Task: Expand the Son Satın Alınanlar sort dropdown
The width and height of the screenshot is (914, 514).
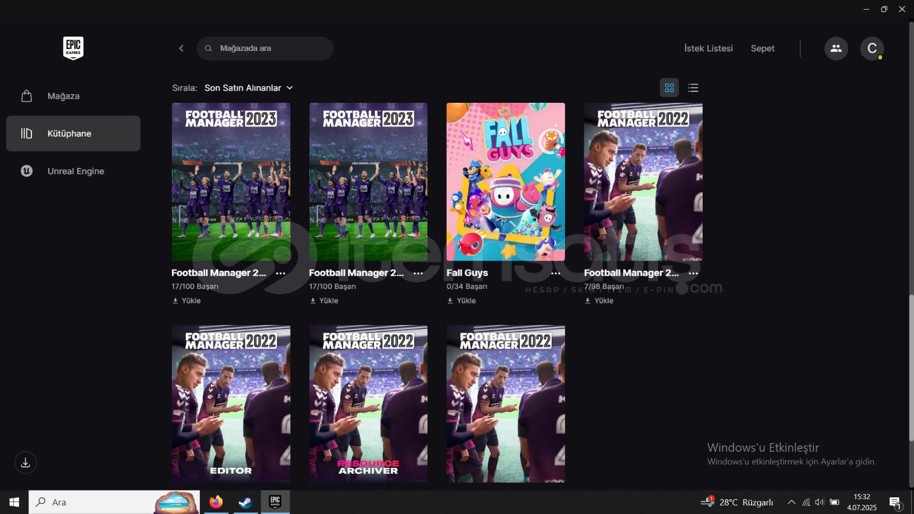Action: click(248, 88)
